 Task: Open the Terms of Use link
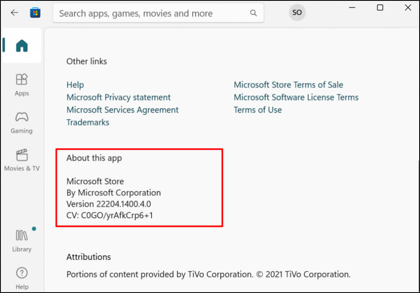click(x=258, y=110)
